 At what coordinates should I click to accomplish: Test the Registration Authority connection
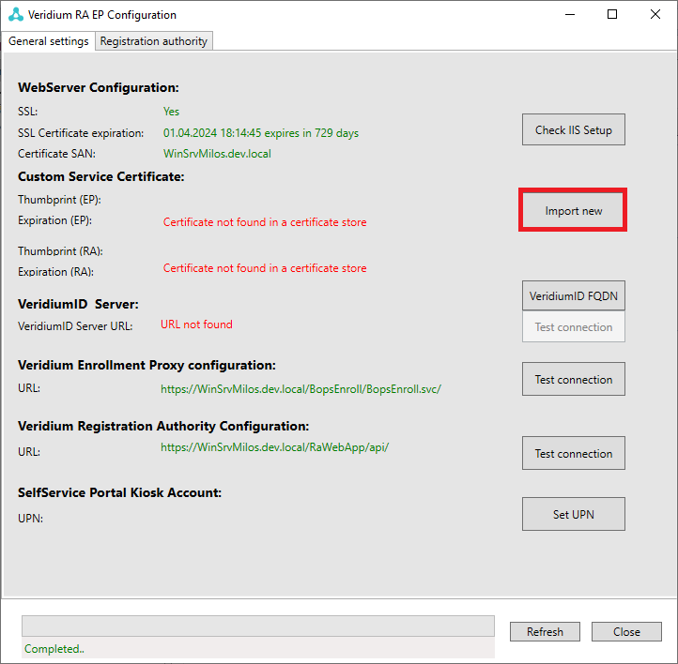(573, 454)
